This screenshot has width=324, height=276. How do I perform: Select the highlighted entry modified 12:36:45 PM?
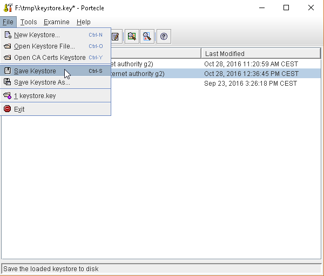tap(251, 74)
